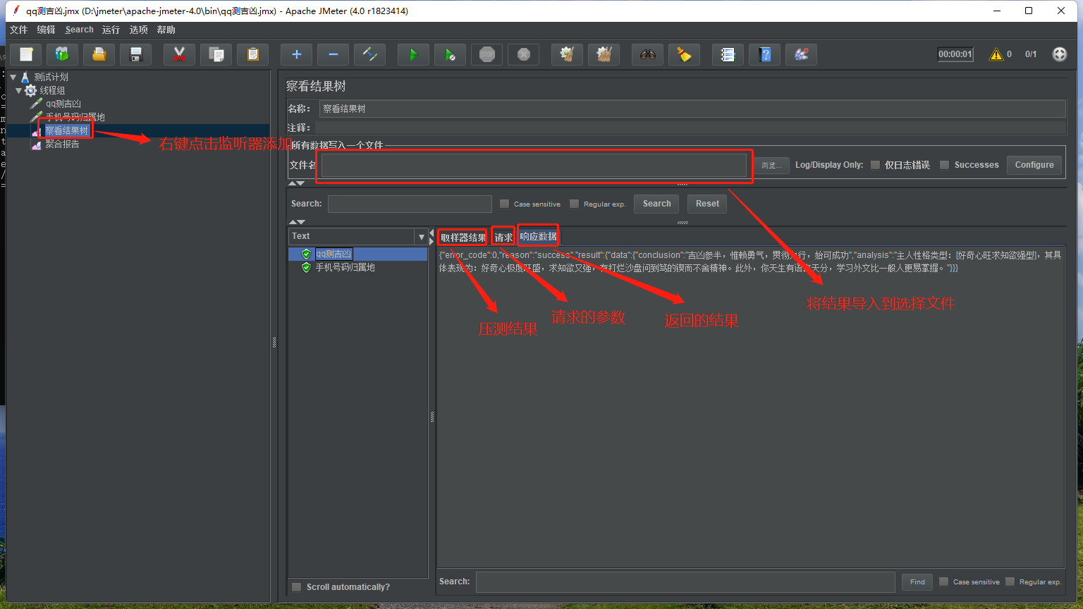The width and height of the screenshot is (1083, 609).
Task: Start the test with green play icon
Action: point(413,54)
